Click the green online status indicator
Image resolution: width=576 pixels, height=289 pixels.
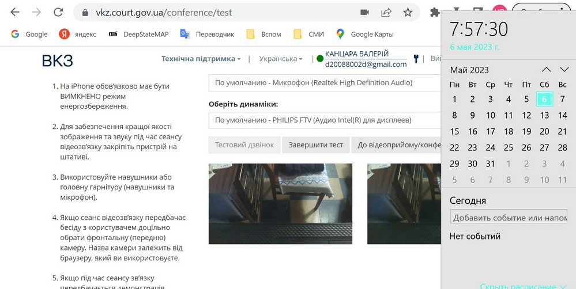coord(320,59)
